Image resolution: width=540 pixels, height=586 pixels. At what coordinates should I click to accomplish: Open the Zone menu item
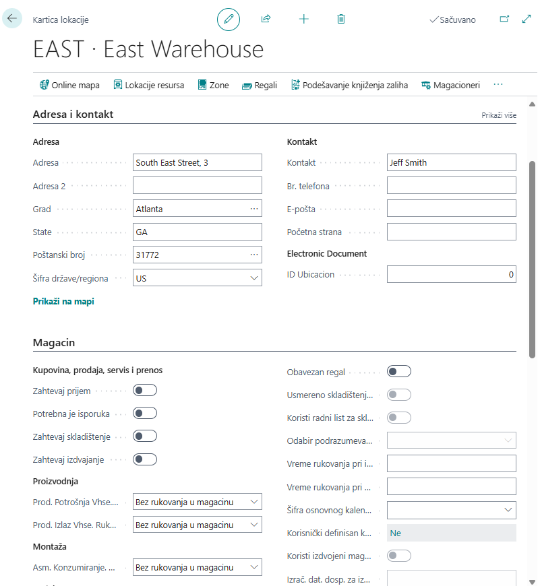pyautogui.click(x=213, y=85)
